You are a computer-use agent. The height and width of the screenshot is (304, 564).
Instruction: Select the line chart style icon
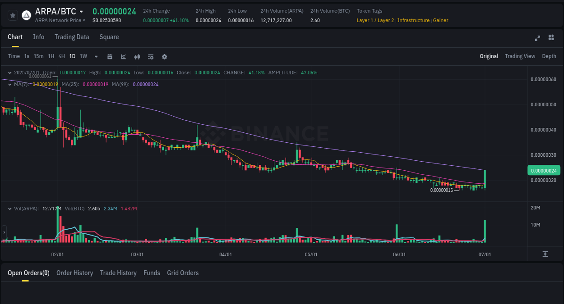click(123, 56)
